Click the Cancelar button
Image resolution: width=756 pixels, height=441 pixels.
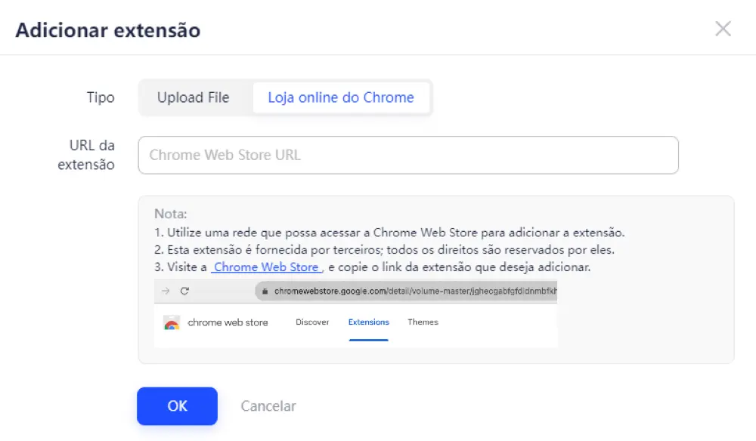(x=268, y=406)
